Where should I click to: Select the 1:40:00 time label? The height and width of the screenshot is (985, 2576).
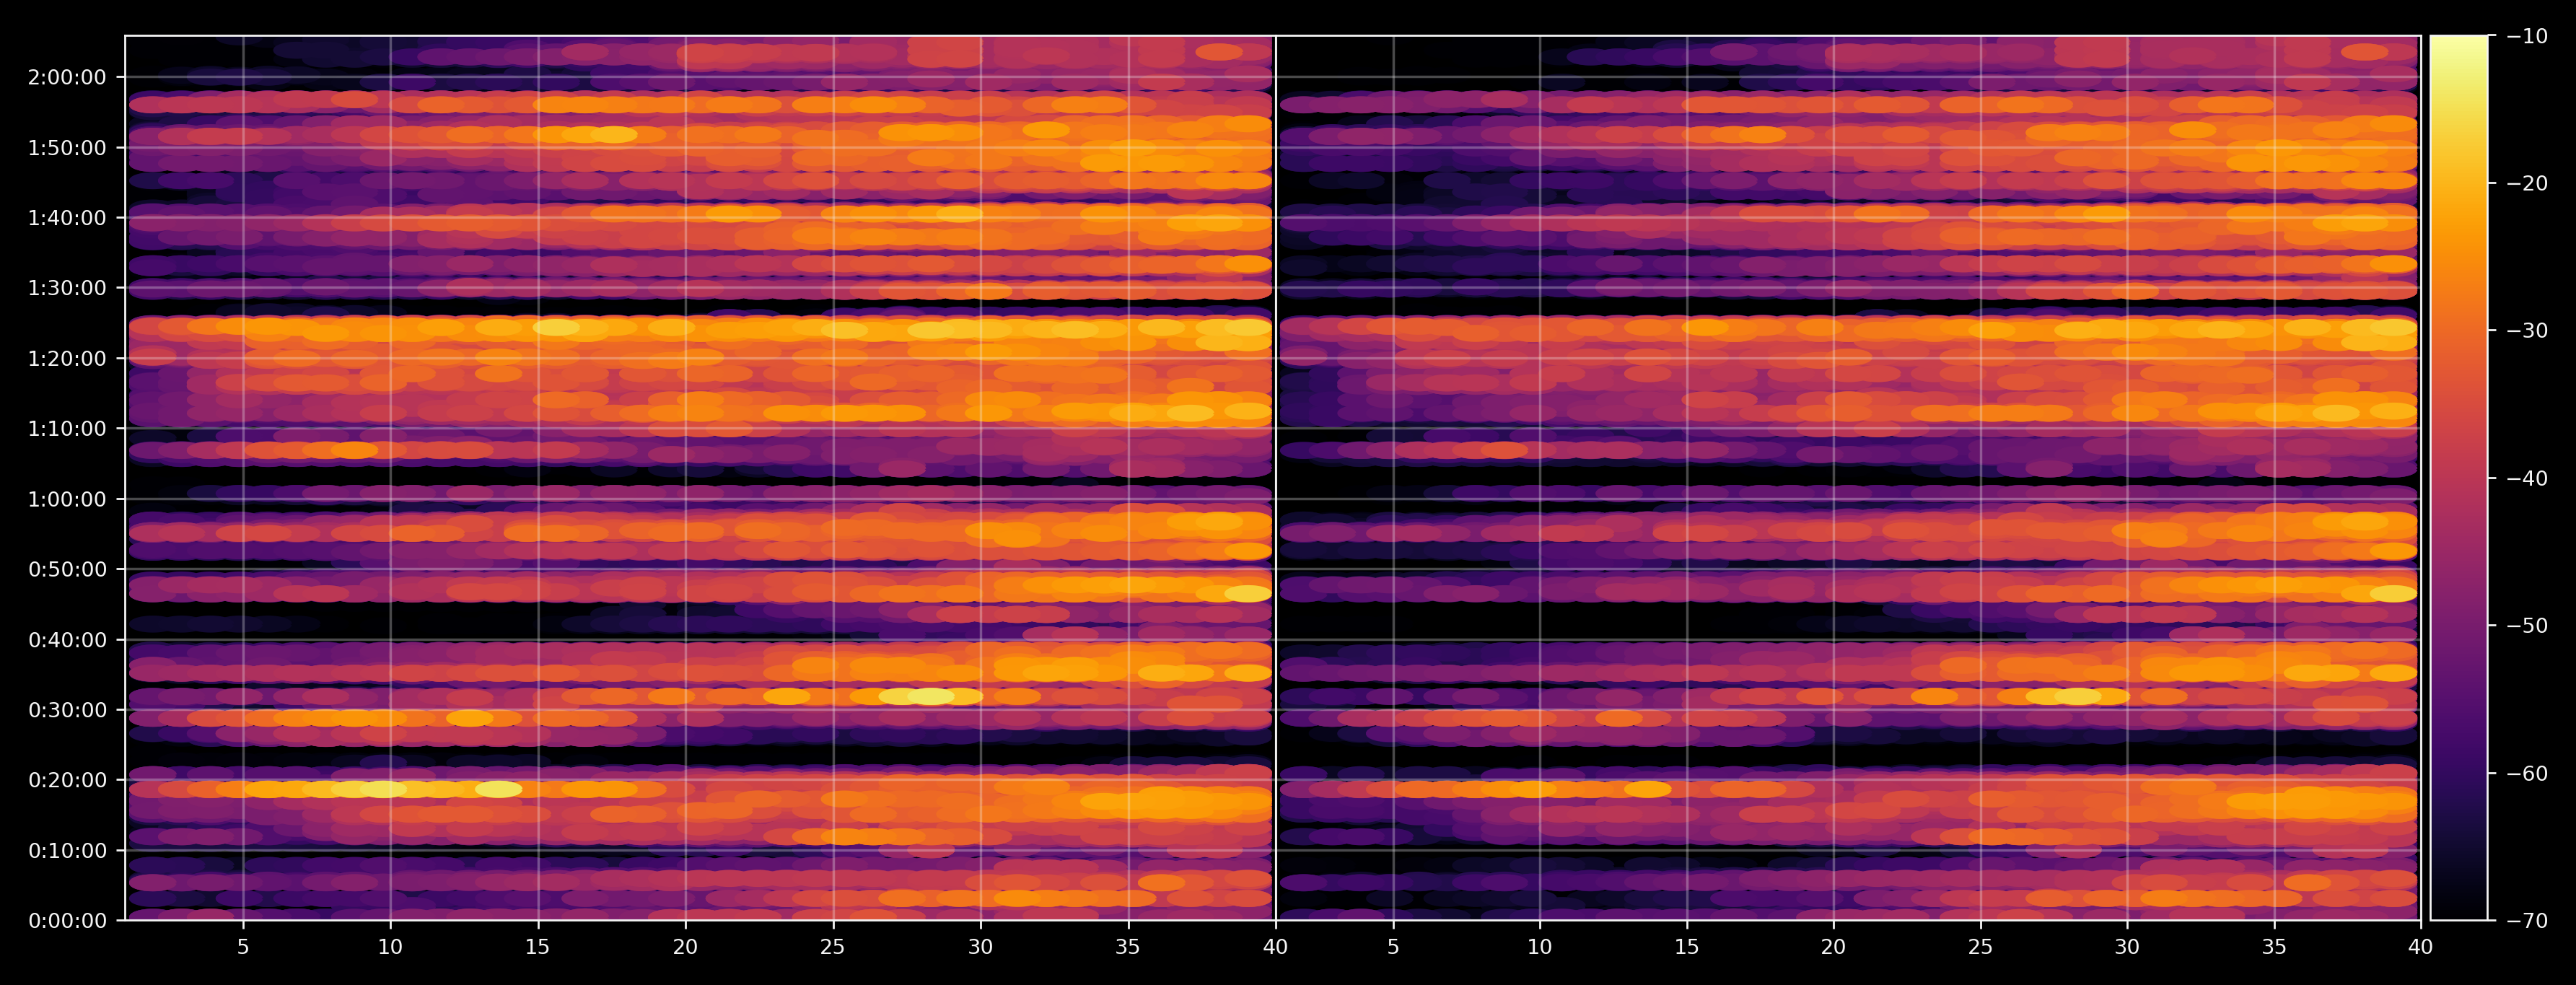pyautogui.click(x=67, y=218)
